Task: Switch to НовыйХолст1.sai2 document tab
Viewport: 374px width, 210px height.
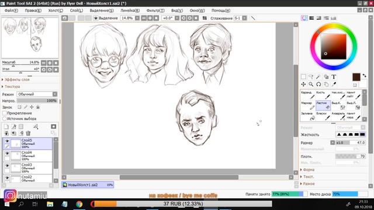Action: point(88,185)
